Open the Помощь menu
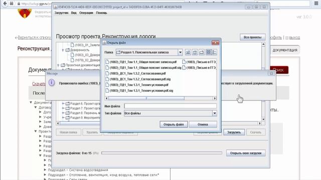Viewport: 321px width, 180px height. click(101, 13)
